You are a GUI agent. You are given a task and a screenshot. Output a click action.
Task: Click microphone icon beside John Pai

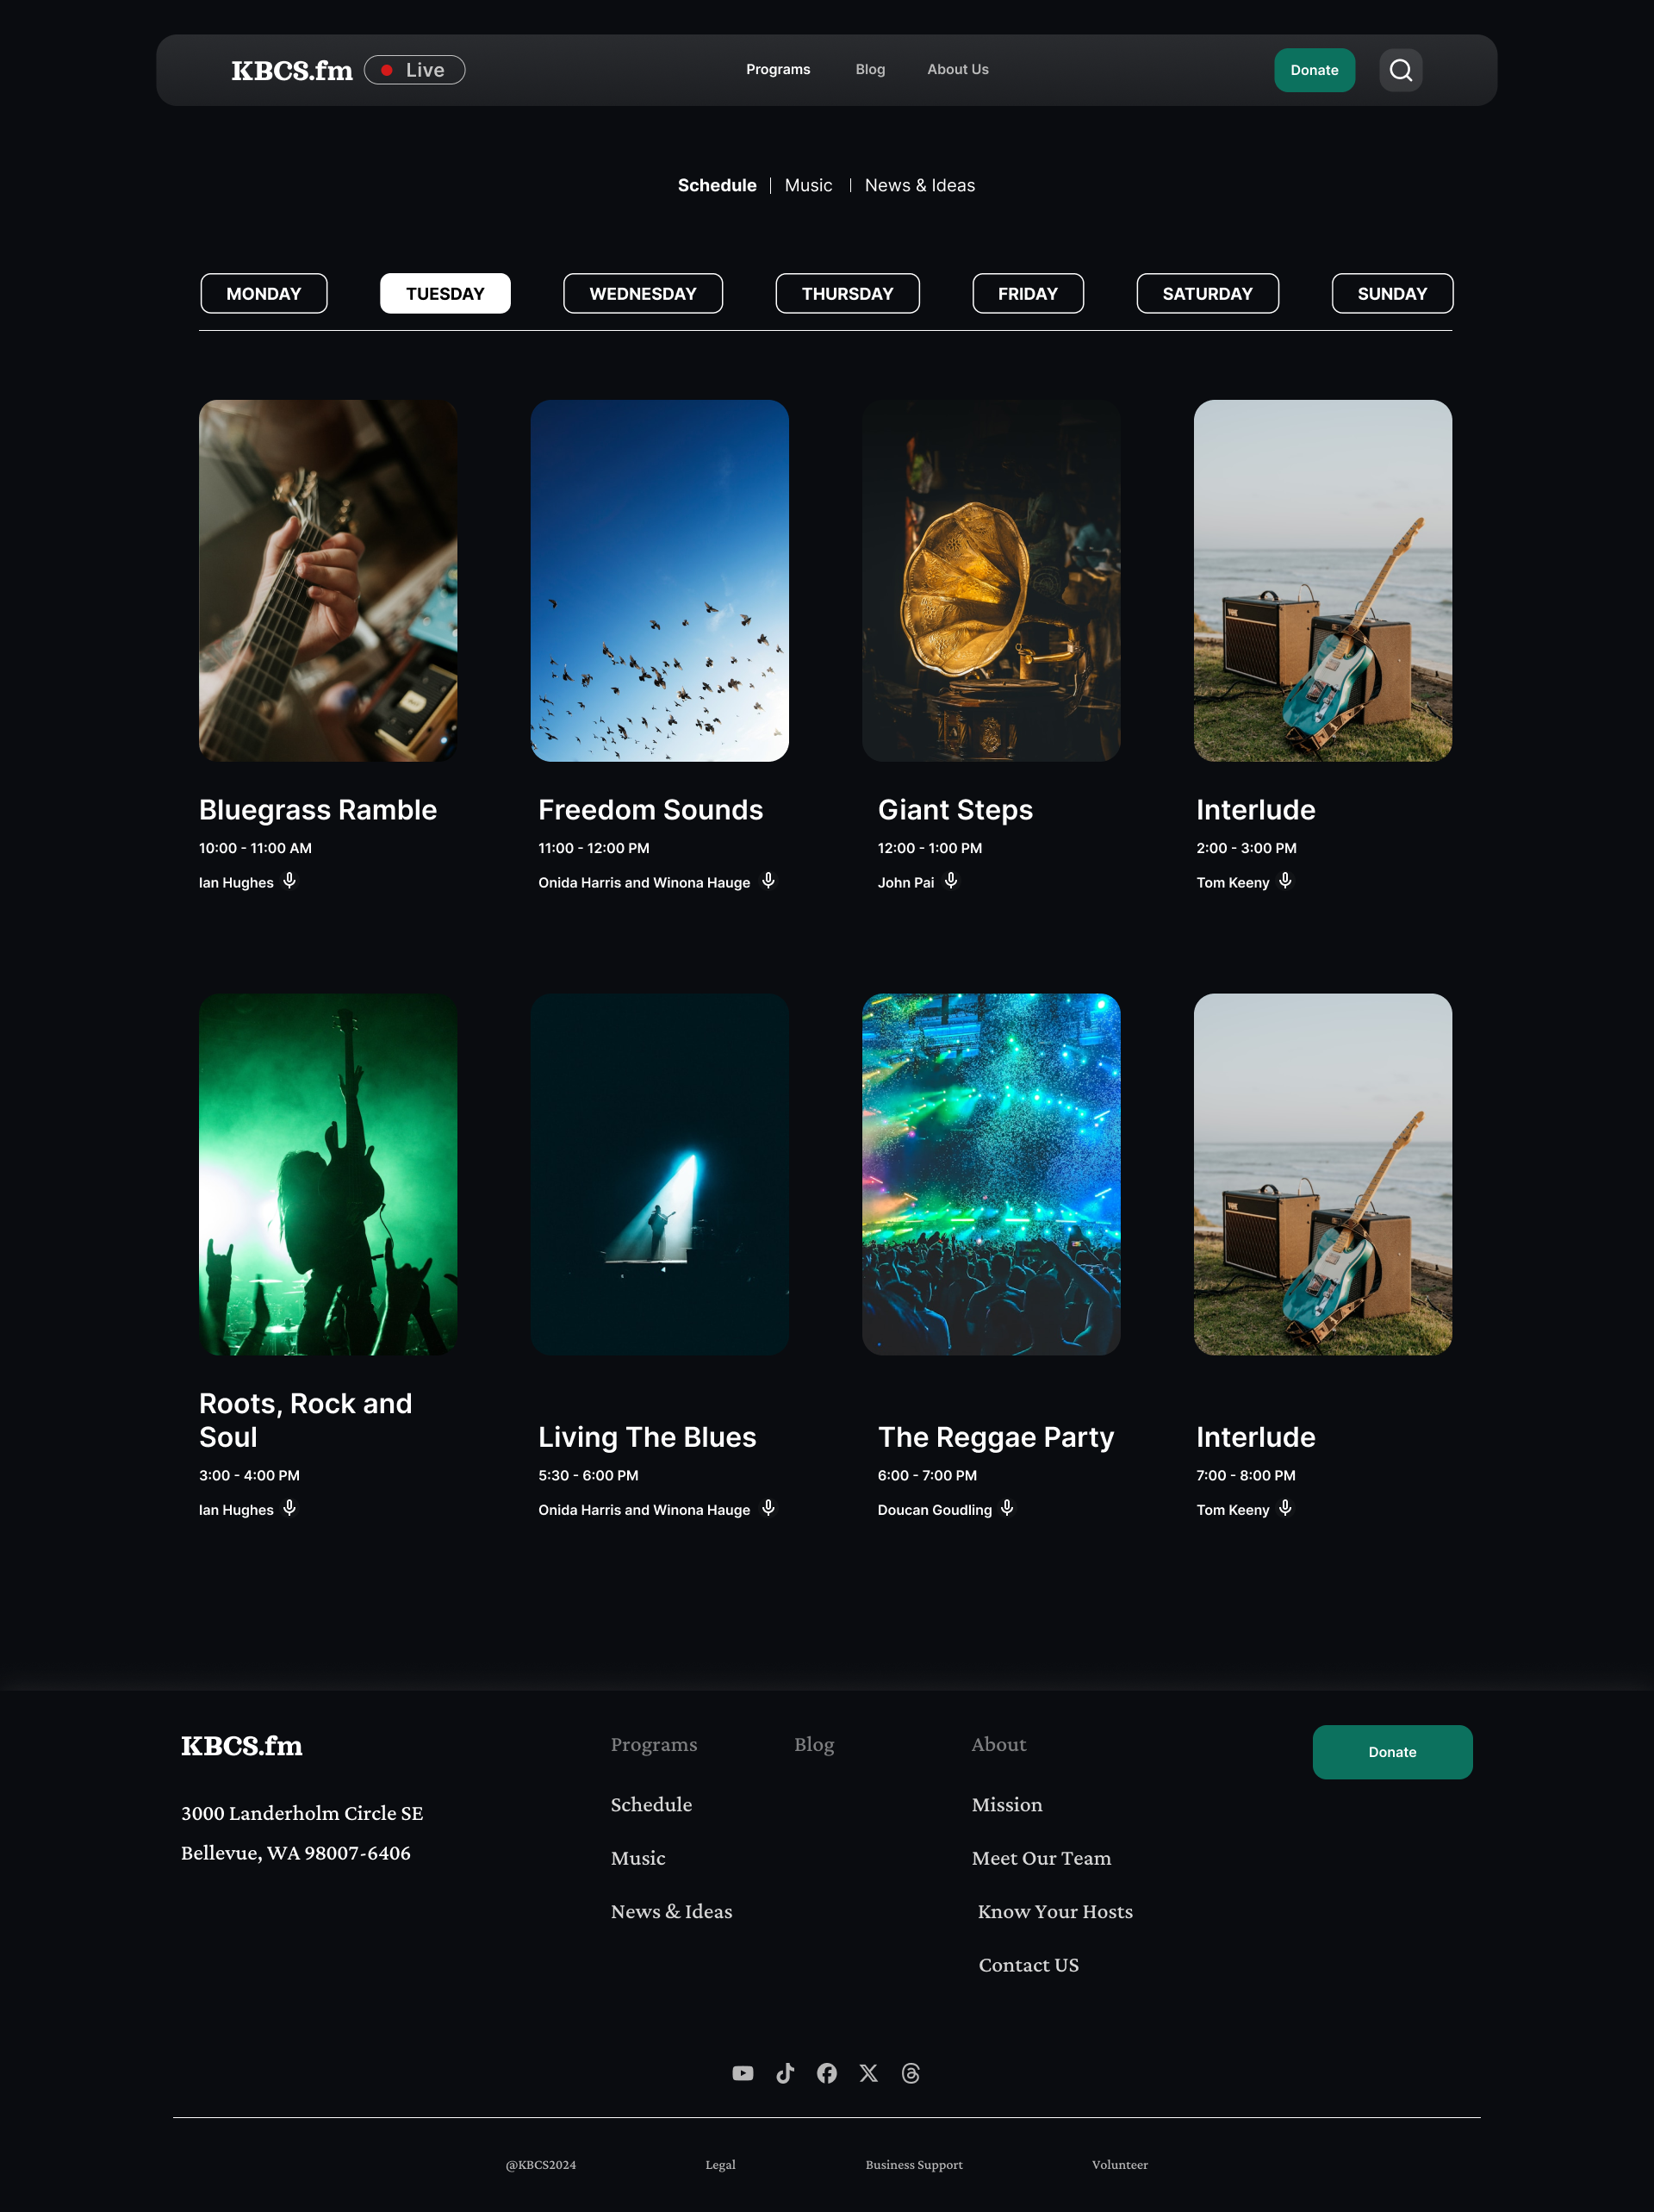pos(951,880)
